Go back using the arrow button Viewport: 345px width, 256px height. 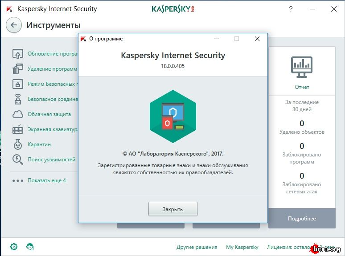point(14,25)
